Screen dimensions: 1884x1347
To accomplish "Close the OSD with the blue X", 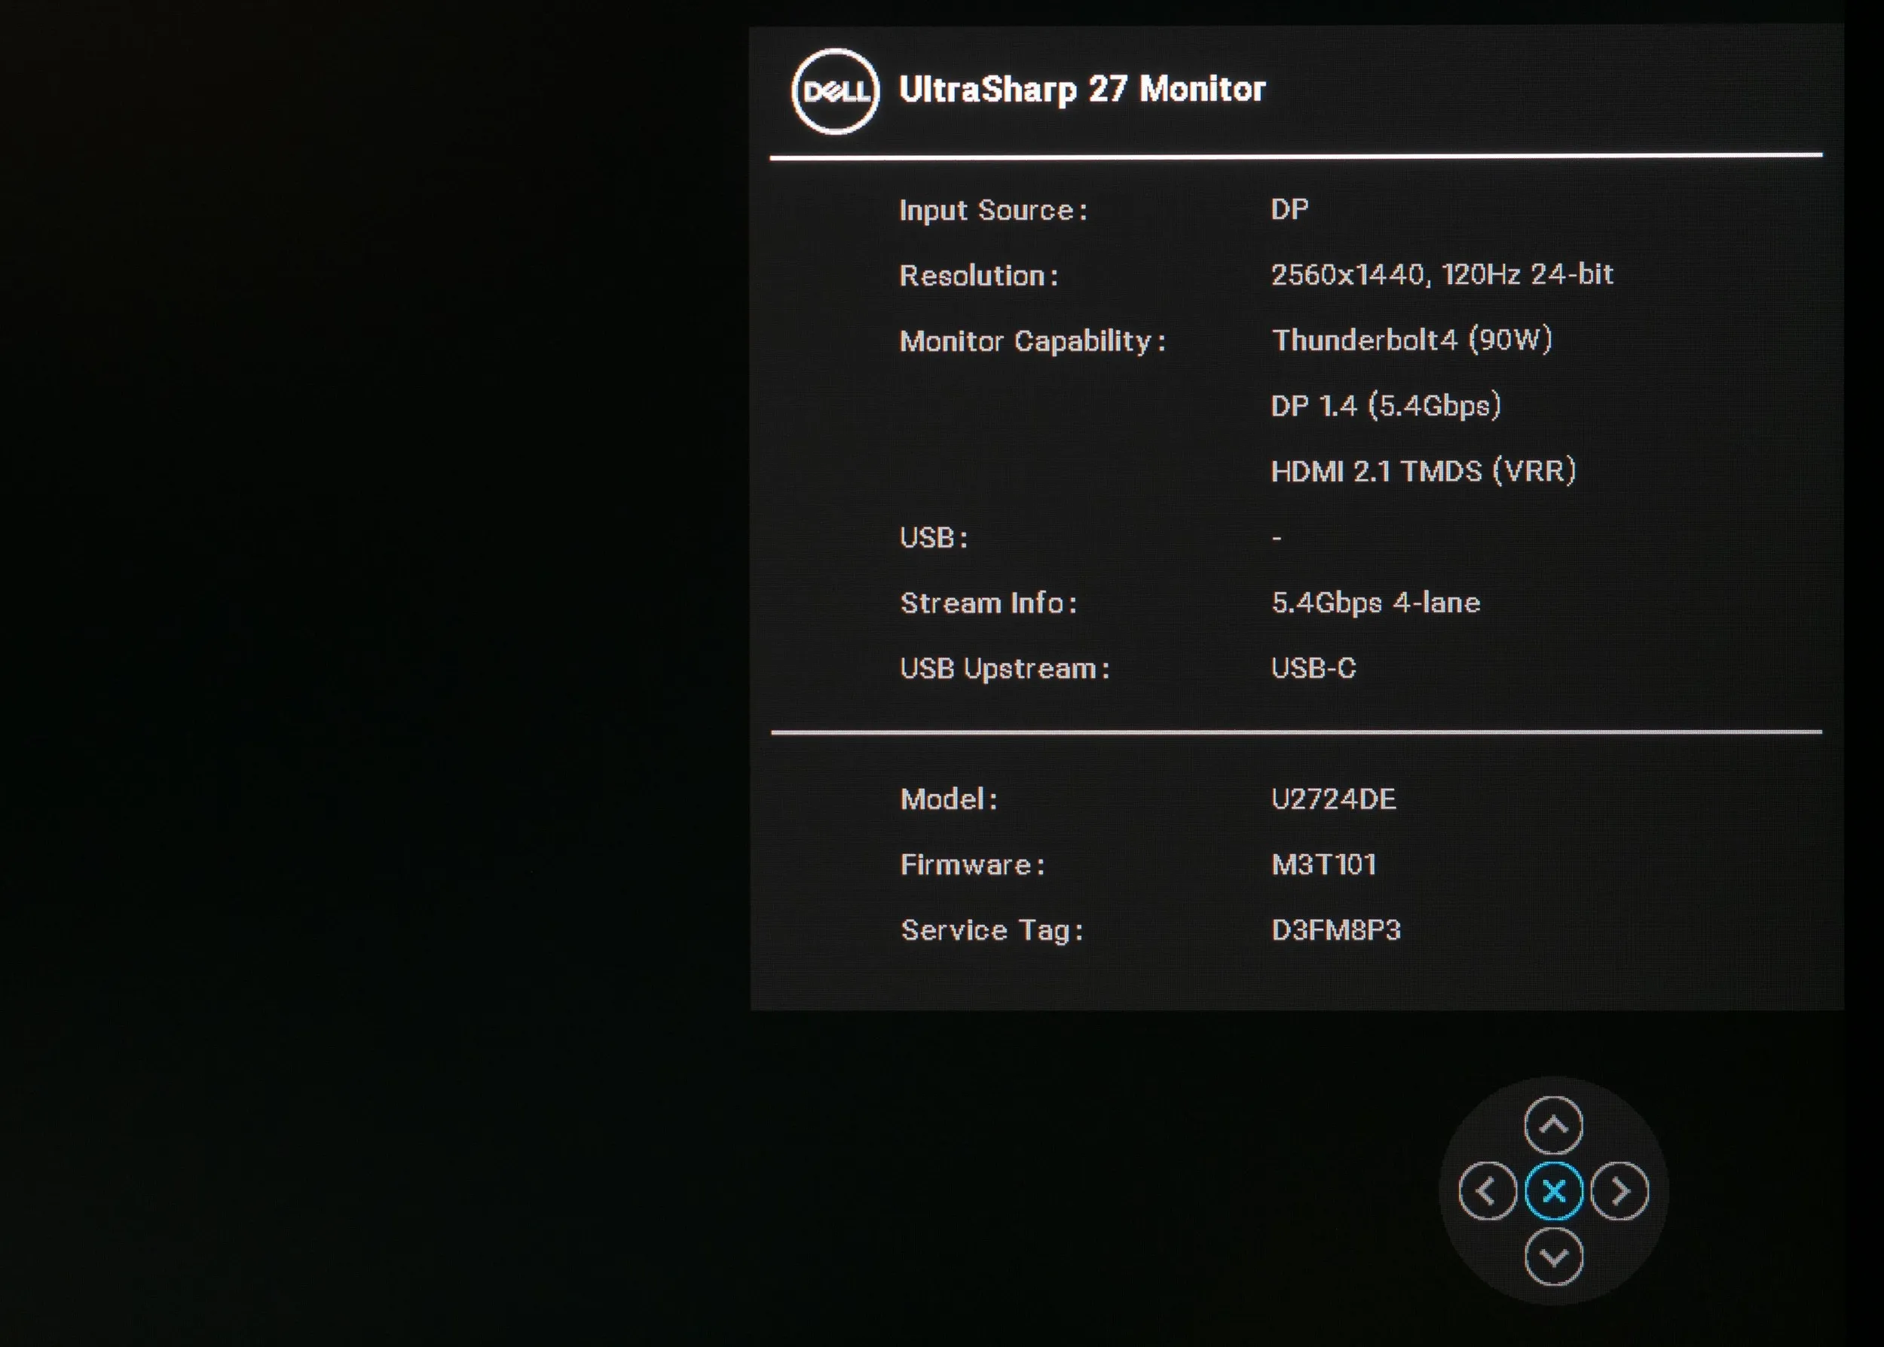I will coord(1554,1191).
